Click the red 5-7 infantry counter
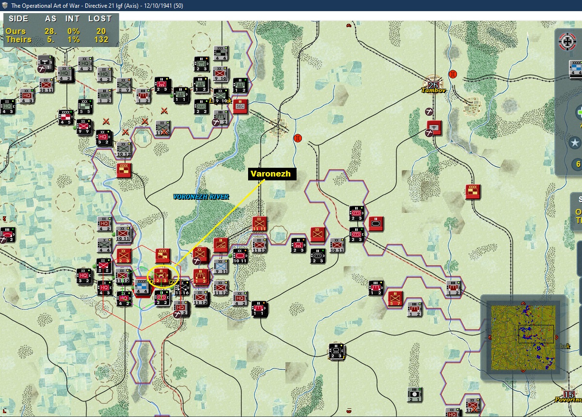582x417 pixels. (395, 298)
